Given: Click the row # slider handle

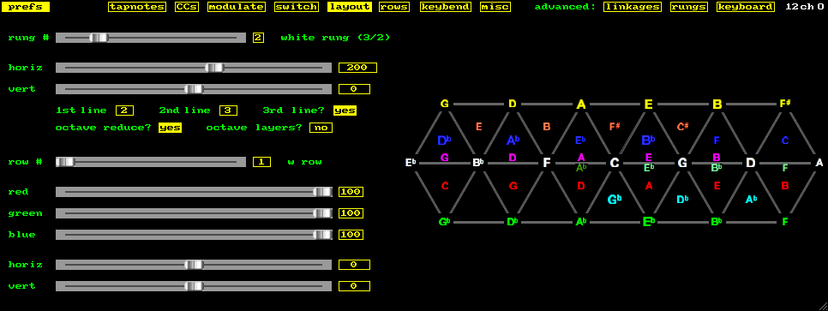Looking at the screenshot, I should pos(65,162).
